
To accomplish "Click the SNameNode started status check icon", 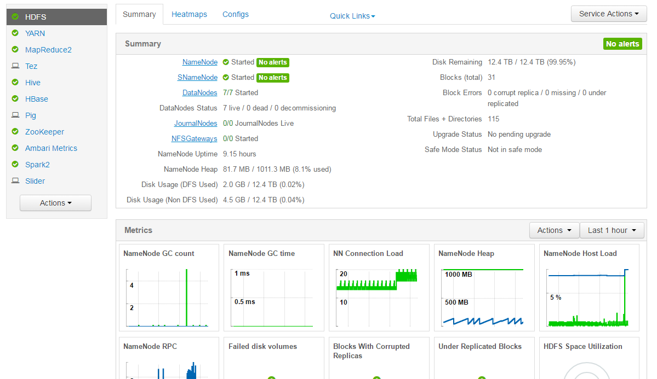I will (x=226, y=78).
